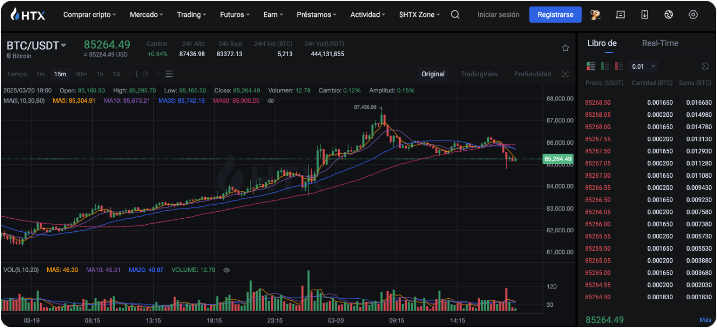Open the 0.01 price precision dropdown

click(x=643, y=66)
